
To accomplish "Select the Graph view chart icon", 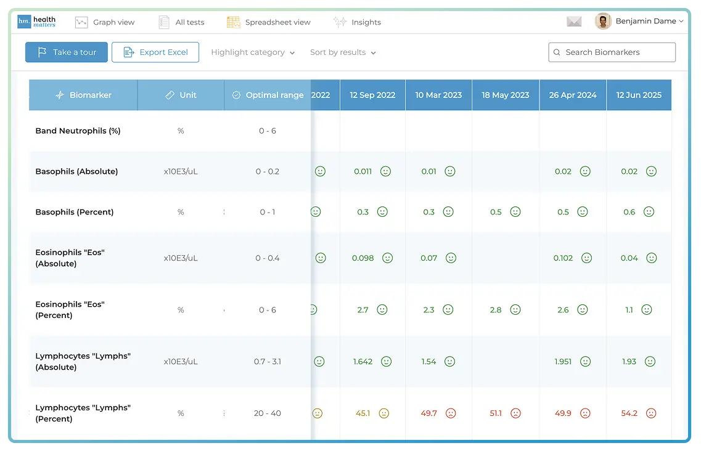I will (81, 22).
